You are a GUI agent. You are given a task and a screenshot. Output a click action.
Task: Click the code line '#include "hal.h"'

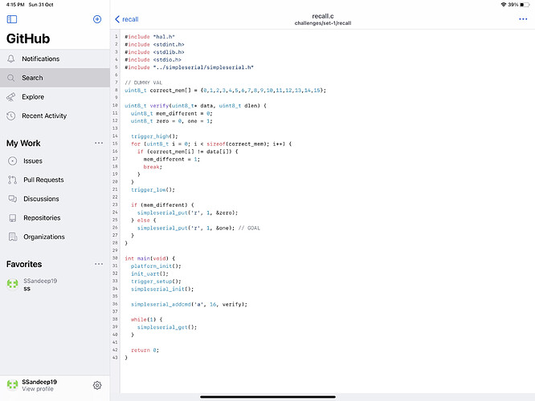coord(149,37)
